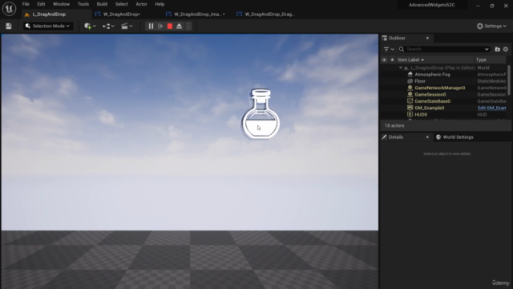Click the Outliner panel tab
Image resolution: width=513 pixels, height=289 pixels.
tap(398, 38)
